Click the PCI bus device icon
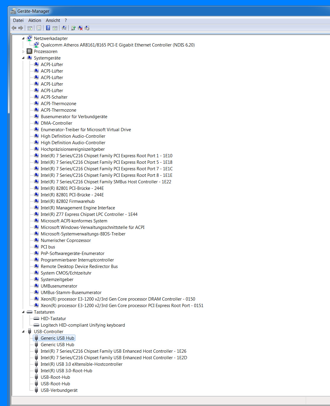Screen dimensions: 330x406 coord(36,247)
